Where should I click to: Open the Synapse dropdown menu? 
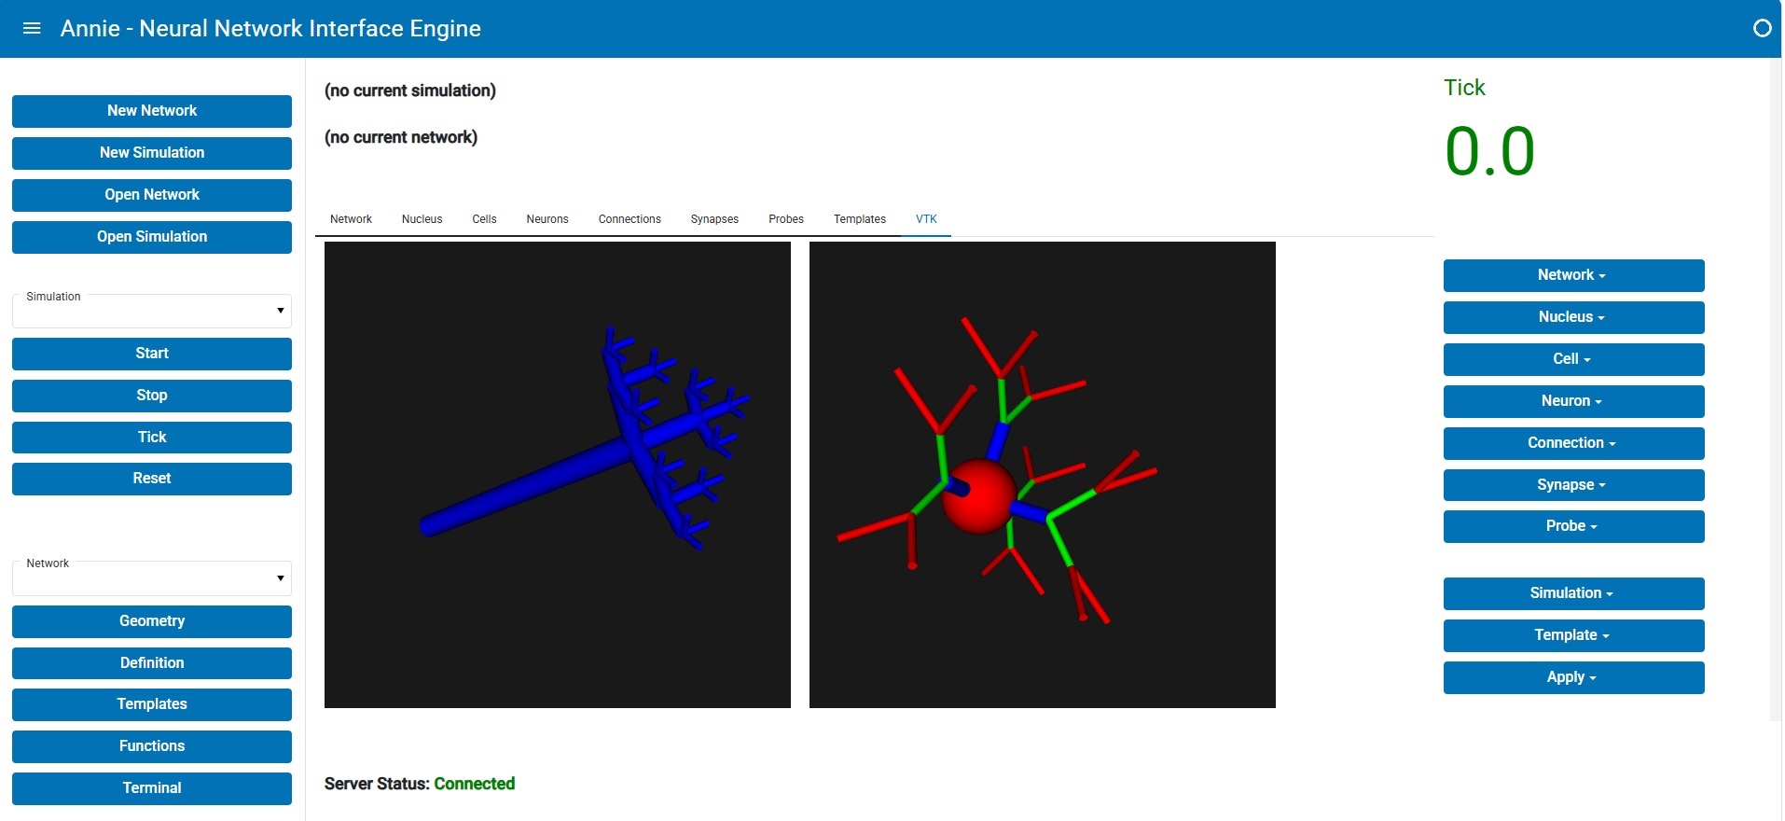point(1573,485)
